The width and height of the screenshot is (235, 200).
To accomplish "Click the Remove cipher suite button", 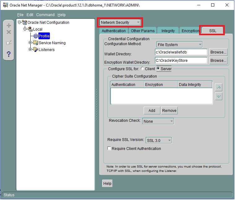I will [x=169, y=111].
